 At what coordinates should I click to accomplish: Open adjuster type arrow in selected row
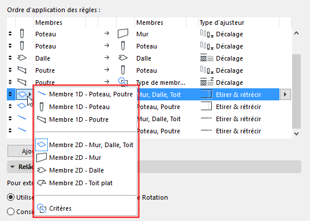(285, 95)
